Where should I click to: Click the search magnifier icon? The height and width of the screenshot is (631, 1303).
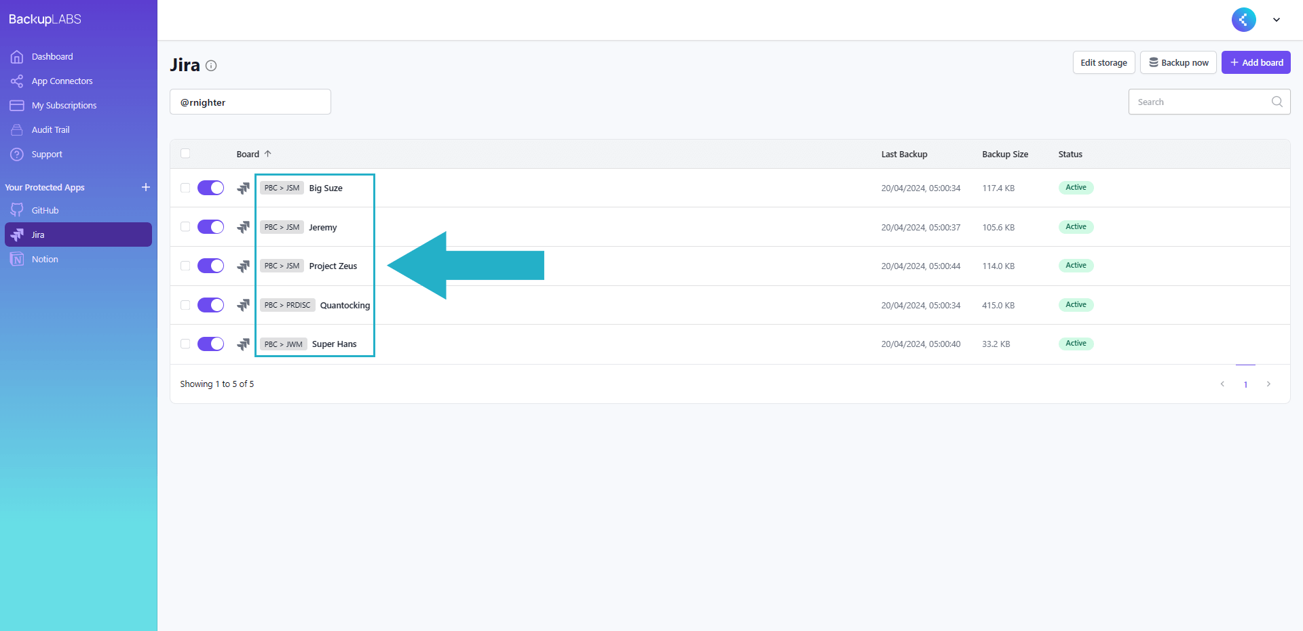click(1277, 102)
